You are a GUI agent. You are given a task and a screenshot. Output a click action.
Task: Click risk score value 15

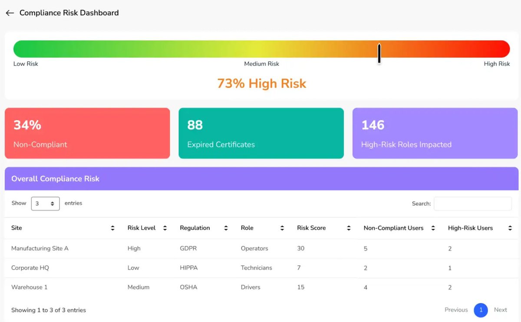[301, 287]
